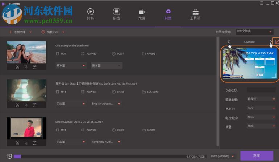Select the Girls sitting on the beach thumbnail
Screen dimensions: 279x162
26,52
